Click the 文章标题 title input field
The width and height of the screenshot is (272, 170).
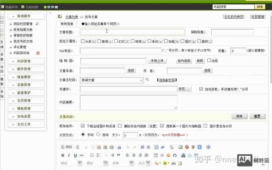coord(132,32)
